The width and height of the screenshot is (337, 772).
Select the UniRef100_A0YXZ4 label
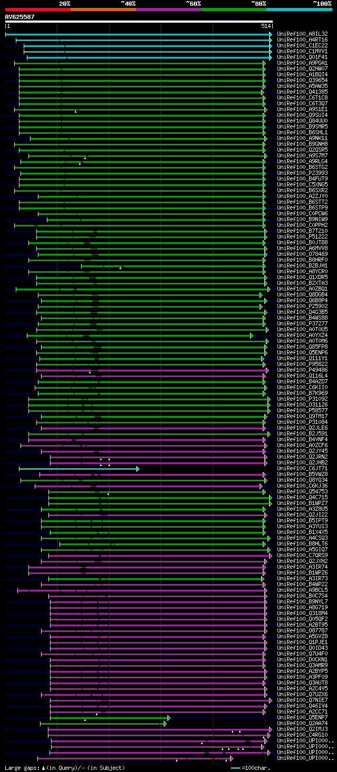pos(302,335)
